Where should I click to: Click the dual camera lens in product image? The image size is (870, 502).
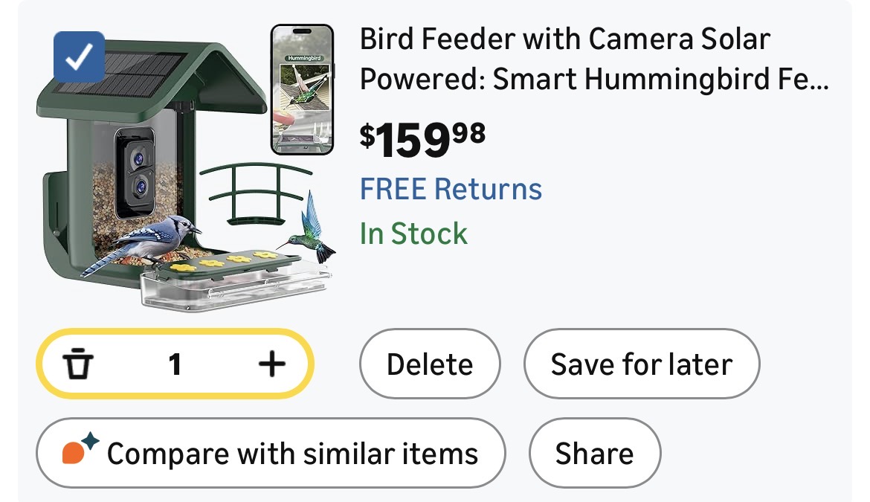click(x=135, y=173)
